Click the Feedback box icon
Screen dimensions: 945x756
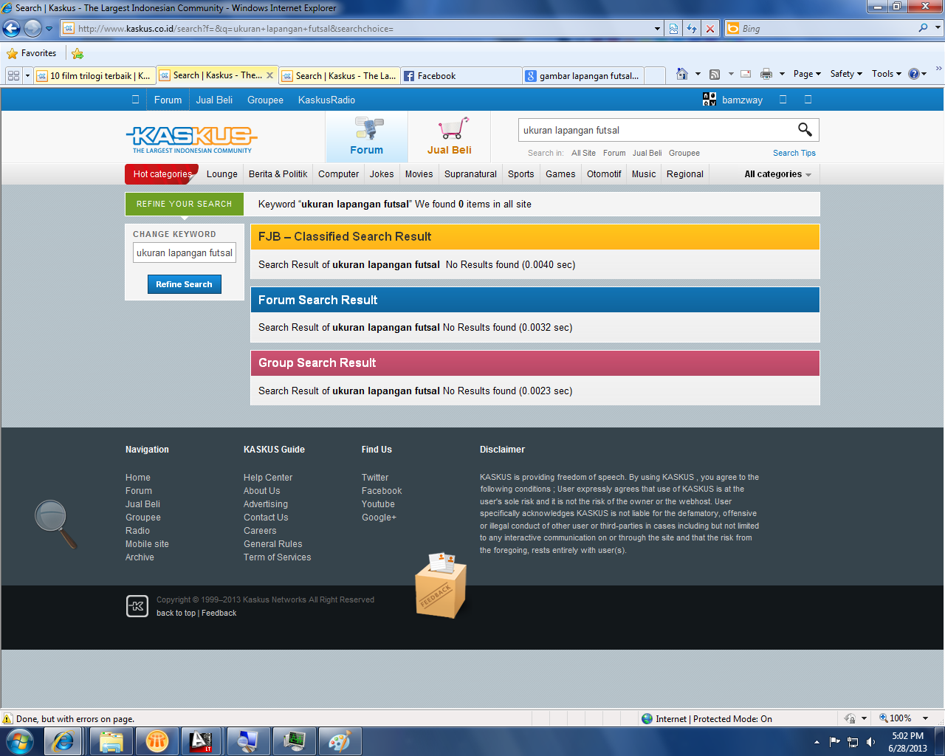point(441,585)
